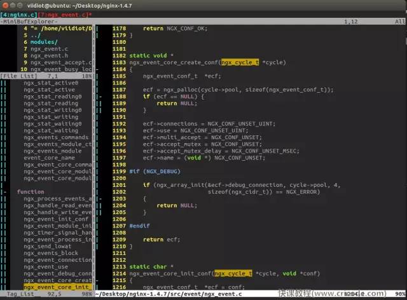Open ngx_event.c in the file list
The width and height of the screenshot is (407, 300).
click(x=50, y=49)
